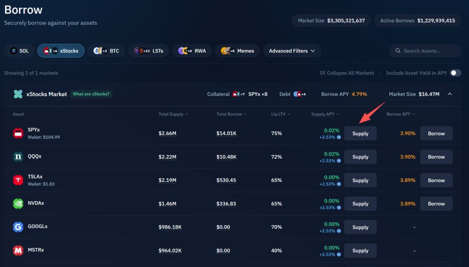Viewport: 469px width, 267px height.
Task: Click the SPYx supply APY info icon
Action: 338,137
